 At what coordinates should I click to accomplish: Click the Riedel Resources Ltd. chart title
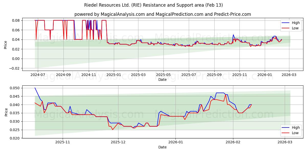(153, 5)
